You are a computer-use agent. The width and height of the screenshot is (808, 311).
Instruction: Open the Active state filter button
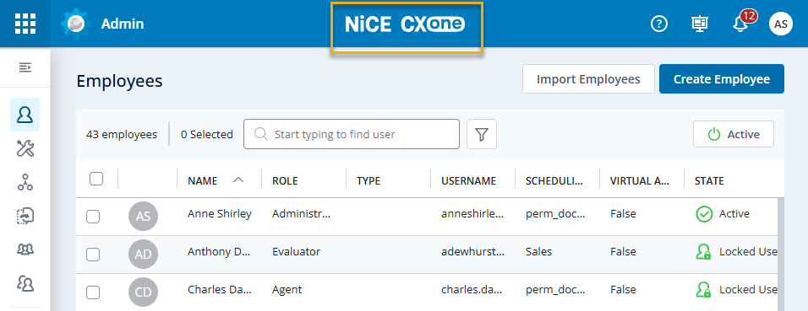pyautogui.click(x=734, y=134)
